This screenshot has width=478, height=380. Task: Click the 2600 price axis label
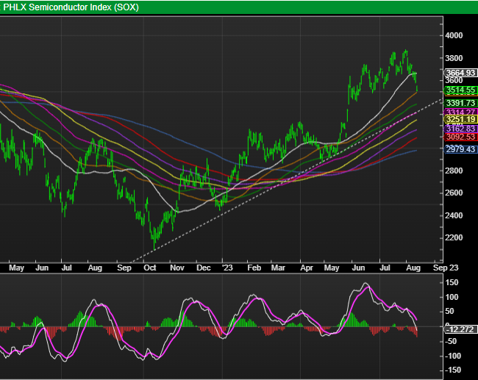coord(454,193)
